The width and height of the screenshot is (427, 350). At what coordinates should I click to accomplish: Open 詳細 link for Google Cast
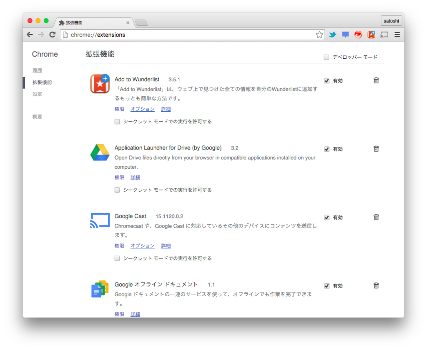click(x=166, y=245)
